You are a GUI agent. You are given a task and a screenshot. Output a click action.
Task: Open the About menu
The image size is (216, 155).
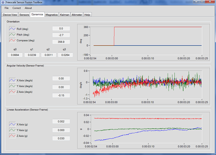pyautogui.click(x=28, y=8)
